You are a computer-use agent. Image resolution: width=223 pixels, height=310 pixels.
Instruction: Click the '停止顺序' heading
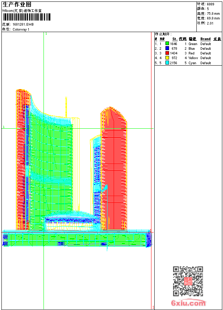(x=163, y=34)
